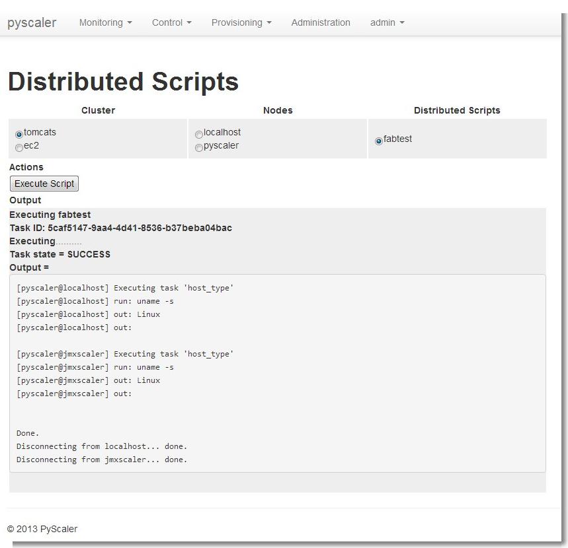Viewport: 568px width, 548px height.
Task: Click the Execute Script button
Action: [44, 184]
